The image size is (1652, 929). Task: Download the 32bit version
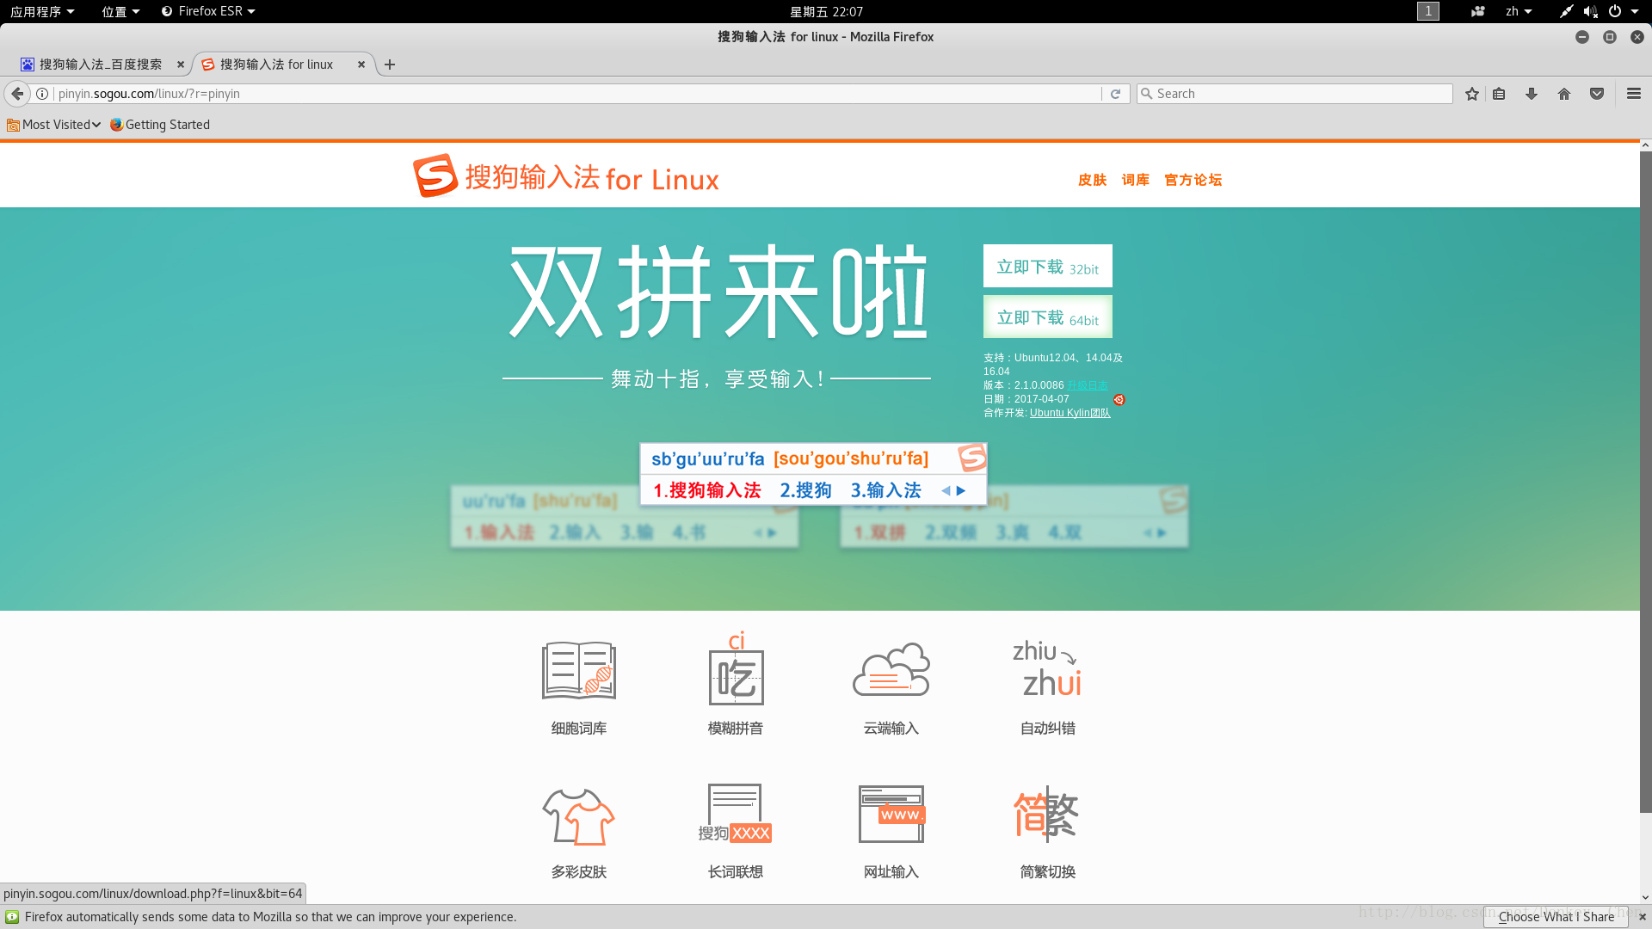pyautogui.click(x=1047, y=267)
